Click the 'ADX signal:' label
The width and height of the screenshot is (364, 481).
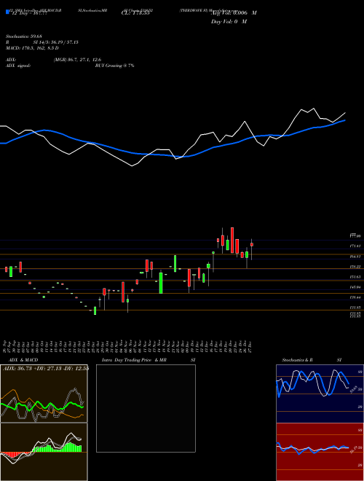(18, 66)
